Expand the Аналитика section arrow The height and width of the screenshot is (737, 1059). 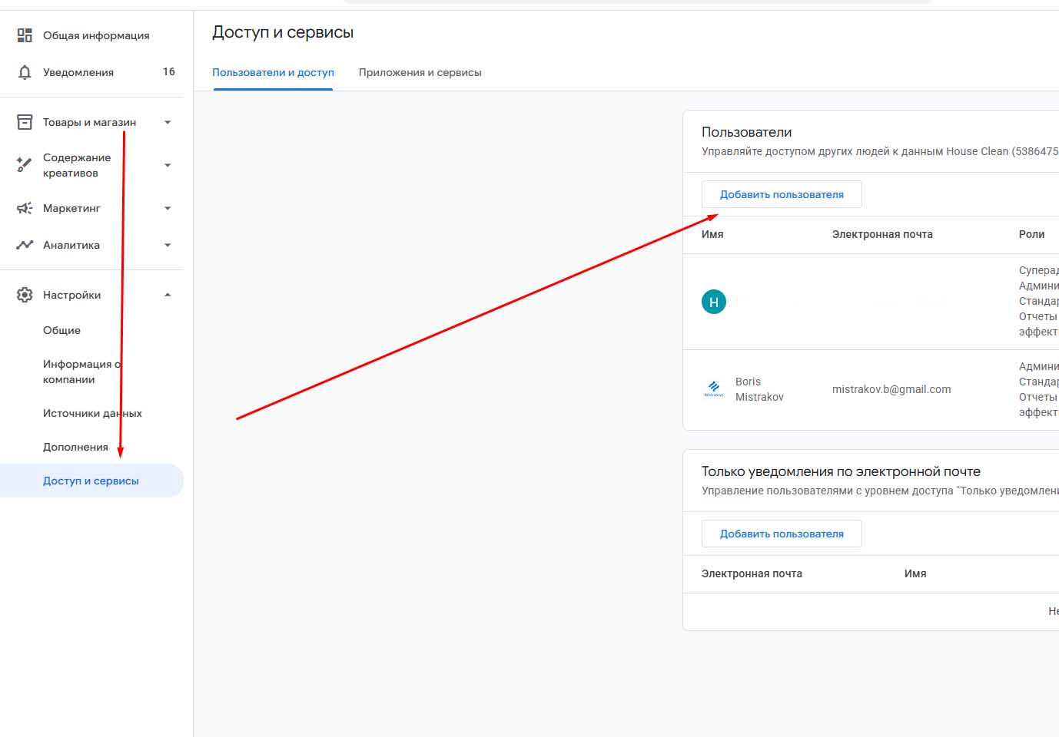coord(168,245)
